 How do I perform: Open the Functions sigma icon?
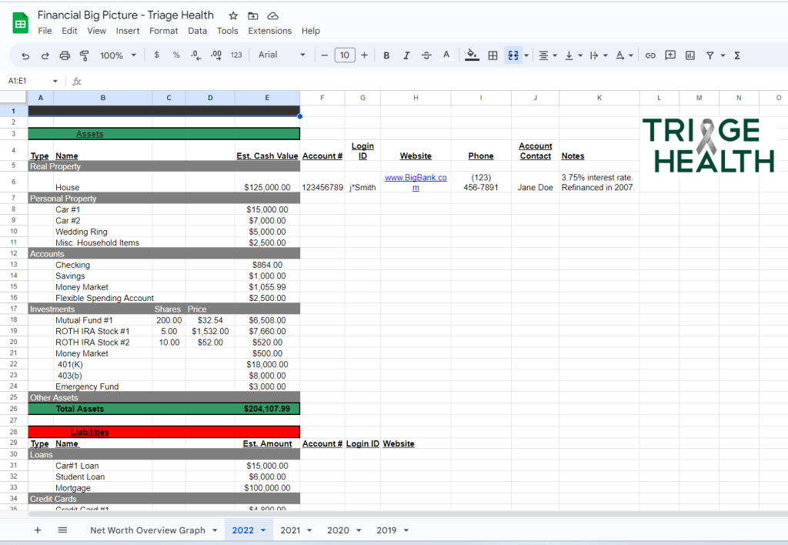737,55
